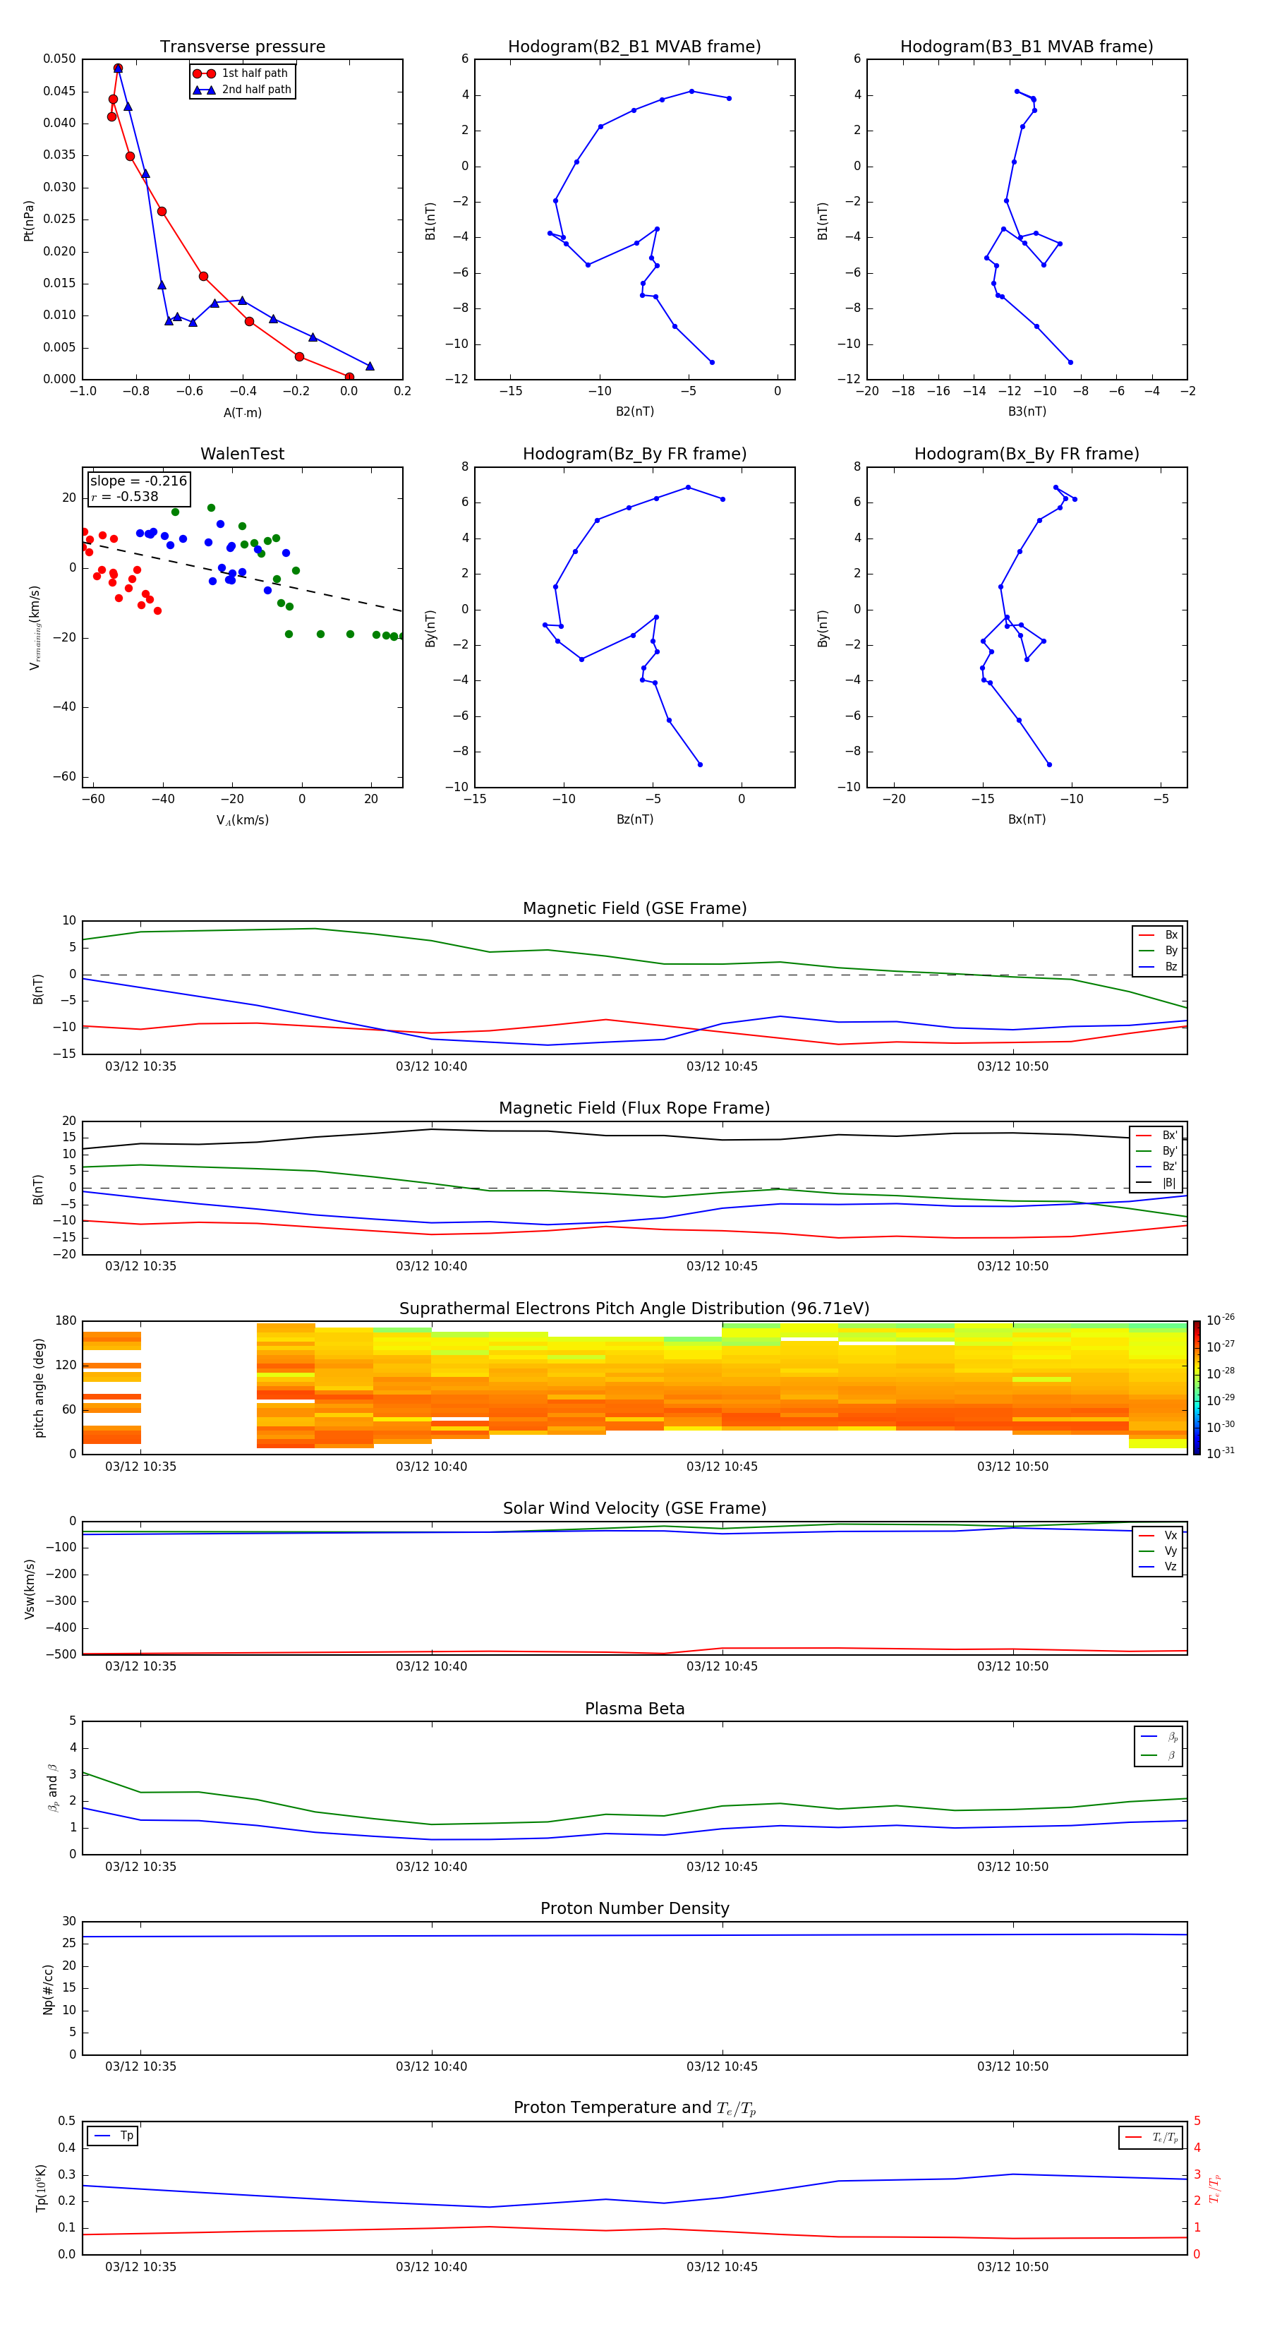1270x2329 pixels.
Task: Click the "B2(nT)" x-axis label
Action: [x=634, y=412]
